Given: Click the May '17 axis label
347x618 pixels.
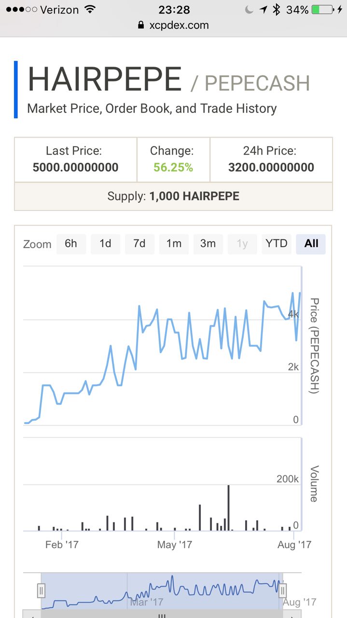Looking at the screenshot, I should [x=175, y=545].
